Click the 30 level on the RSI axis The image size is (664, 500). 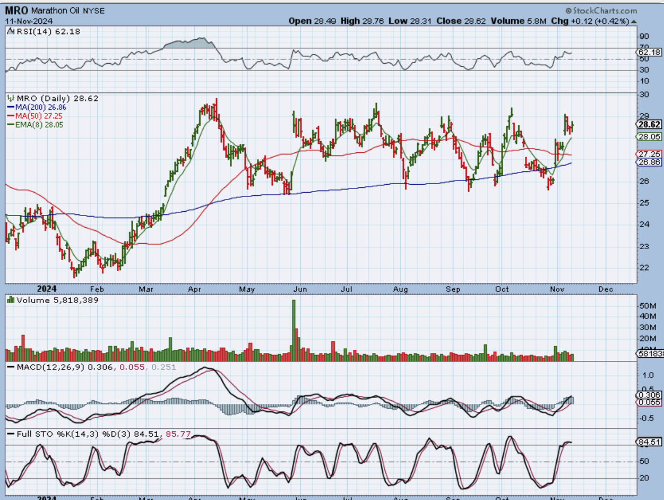(645, 70)
